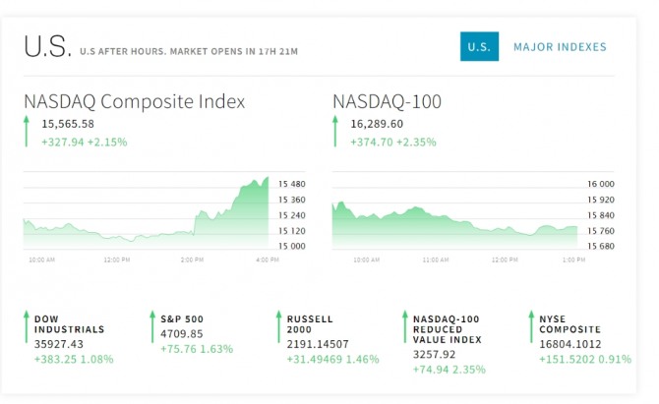Click the NASDAQ Composite value 15,565.58
The image size is (659, 404).
68,124
